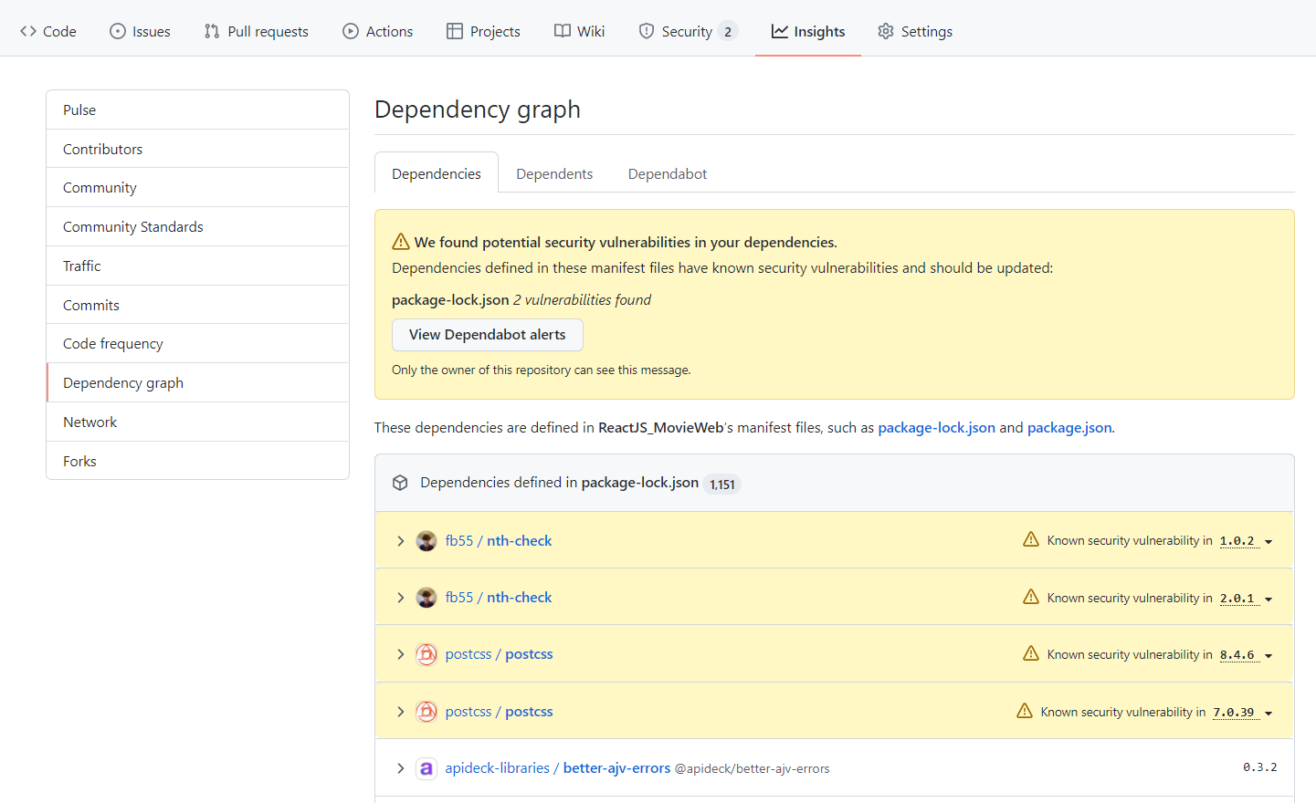This screenshot has height=803, width=1316.
Task: Click the 1,151 dependency count badge
Action: [x=722, y=485]
